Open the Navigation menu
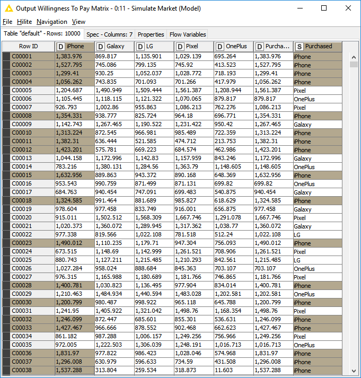 tap(52, 22)
